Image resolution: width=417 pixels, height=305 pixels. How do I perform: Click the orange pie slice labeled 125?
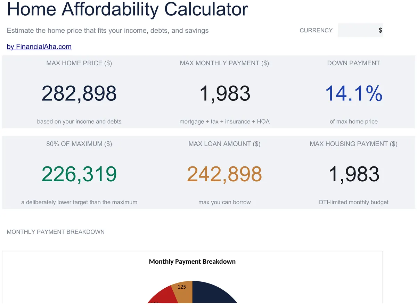pos(182,292)
